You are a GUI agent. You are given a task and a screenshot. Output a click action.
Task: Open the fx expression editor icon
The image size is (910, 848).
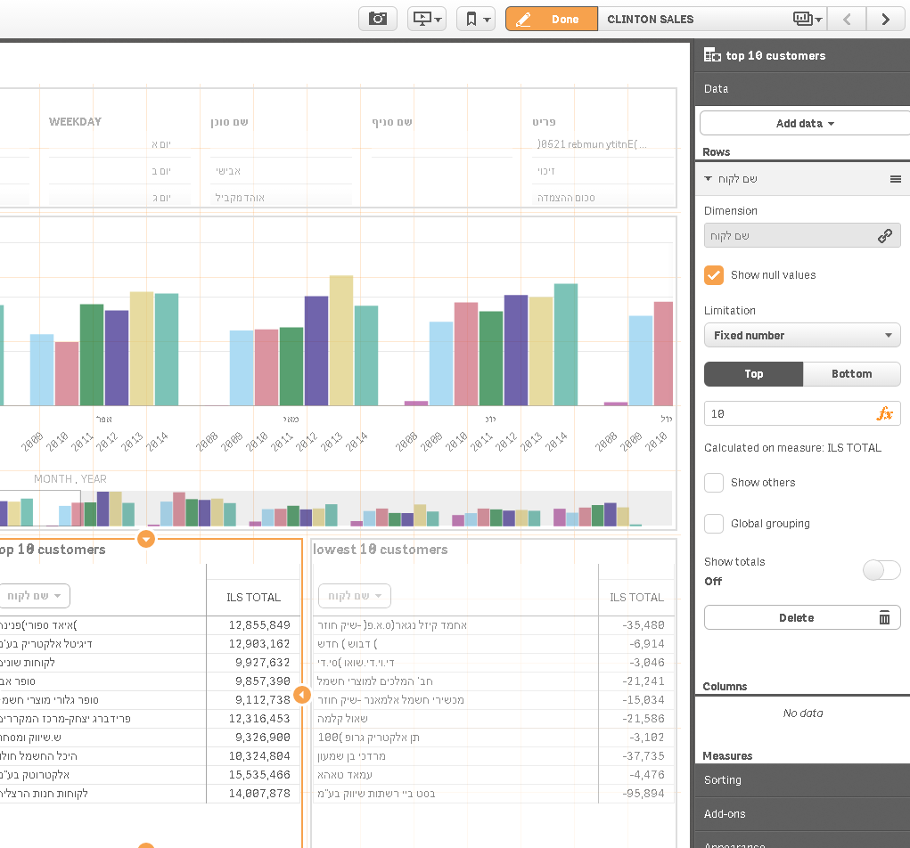point(884,413)
